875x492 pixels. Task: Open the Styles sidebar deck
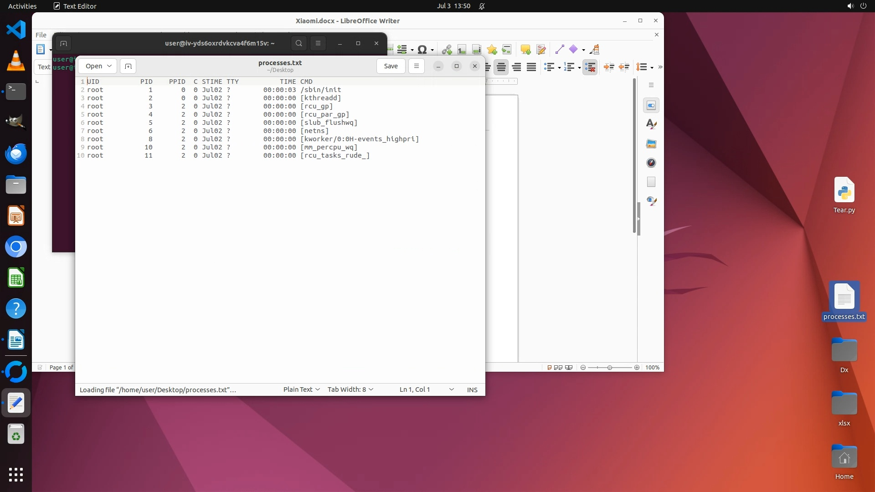651,124
